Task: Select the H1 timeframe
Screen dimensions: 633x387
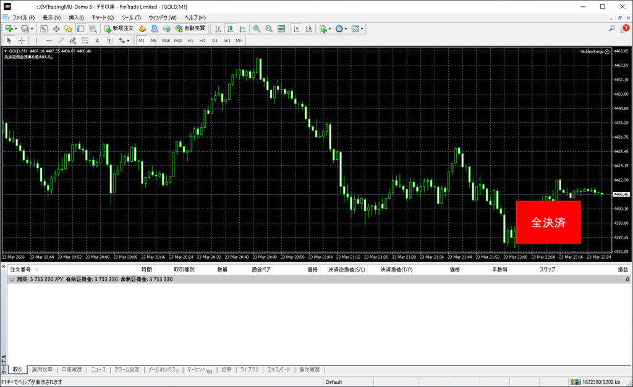Action: [190, 40]
